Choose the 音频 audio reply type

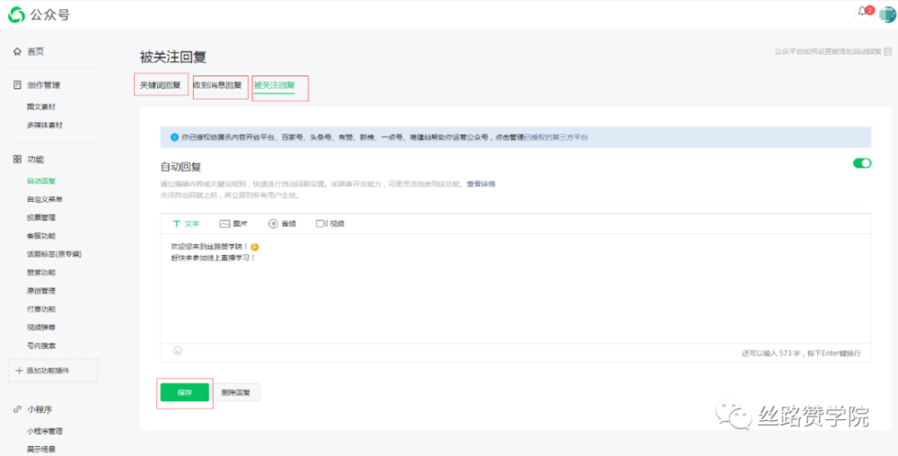(x=282, y=224)
